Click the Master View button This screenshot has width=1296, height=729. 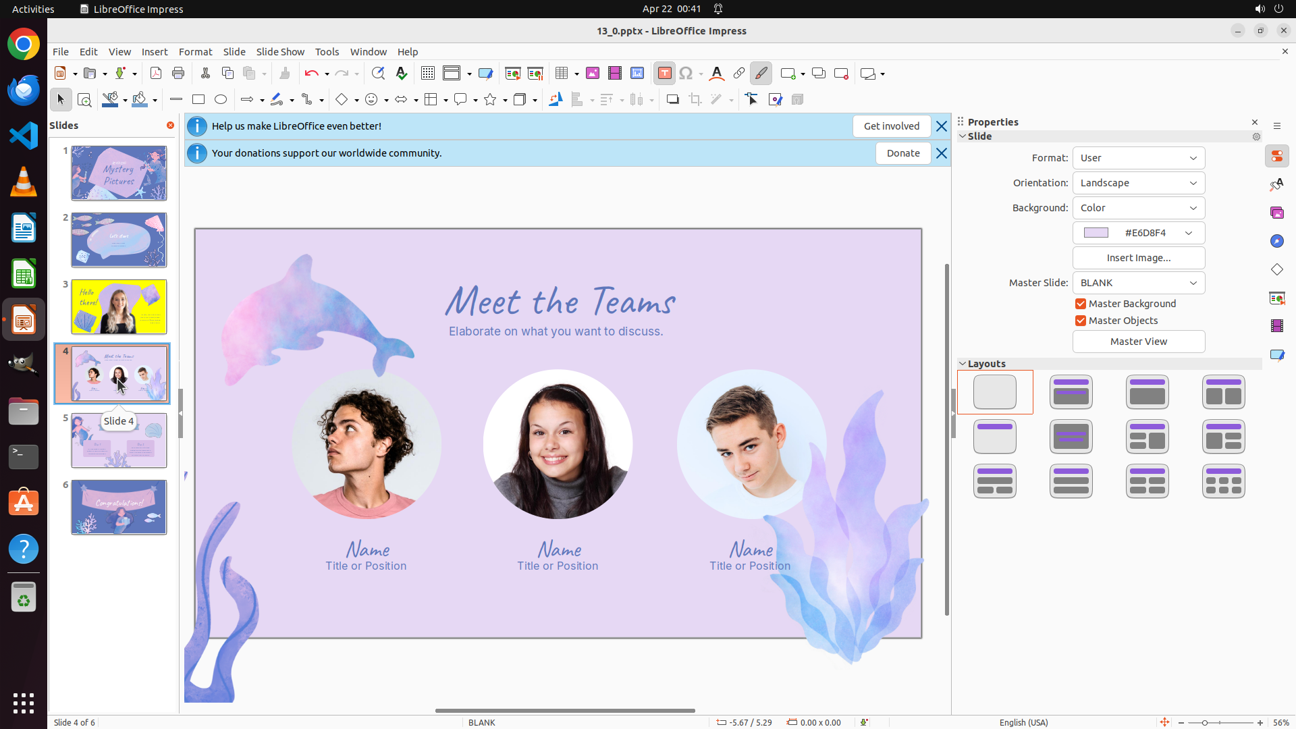tap(1138, 342)
